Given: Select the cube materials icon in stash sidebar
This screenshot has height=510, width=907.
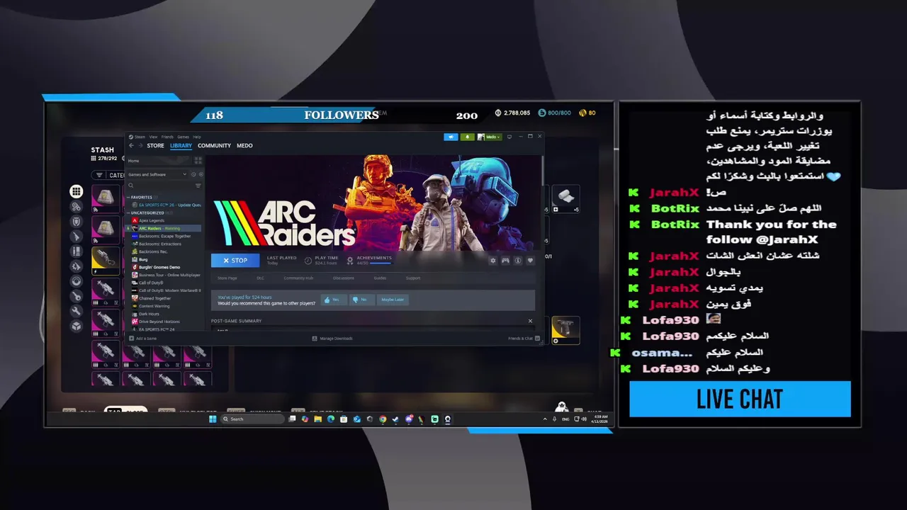Looking at the screenshot, I should click(x=76, y=326).
